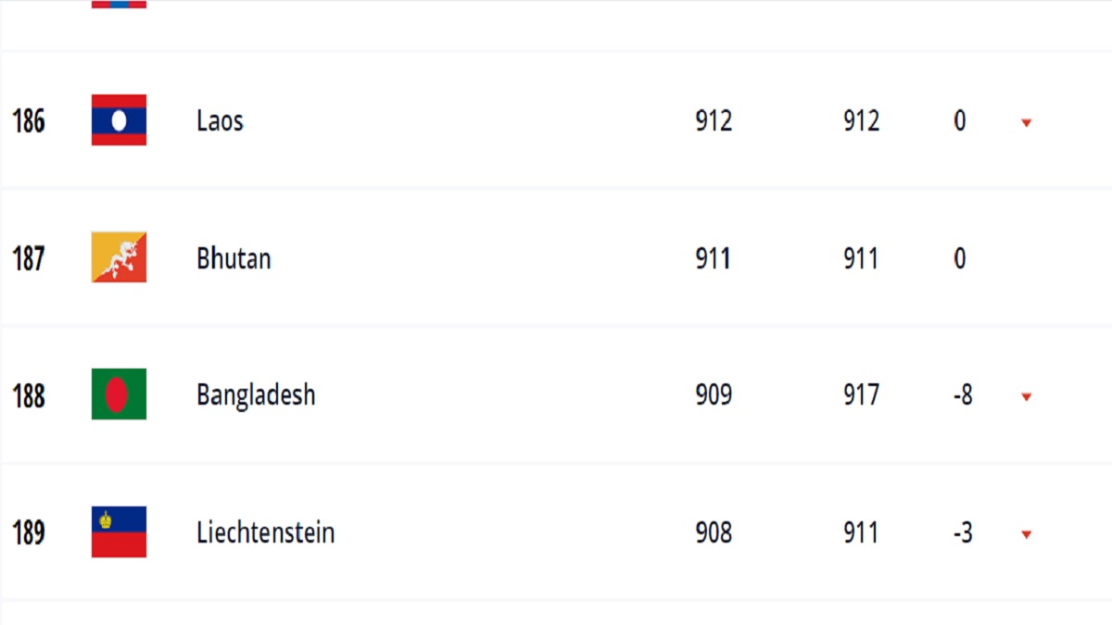Click Liechtenstein's points change of -3
The width and height of the screenshot is (1112, 625).
(962, 532)
